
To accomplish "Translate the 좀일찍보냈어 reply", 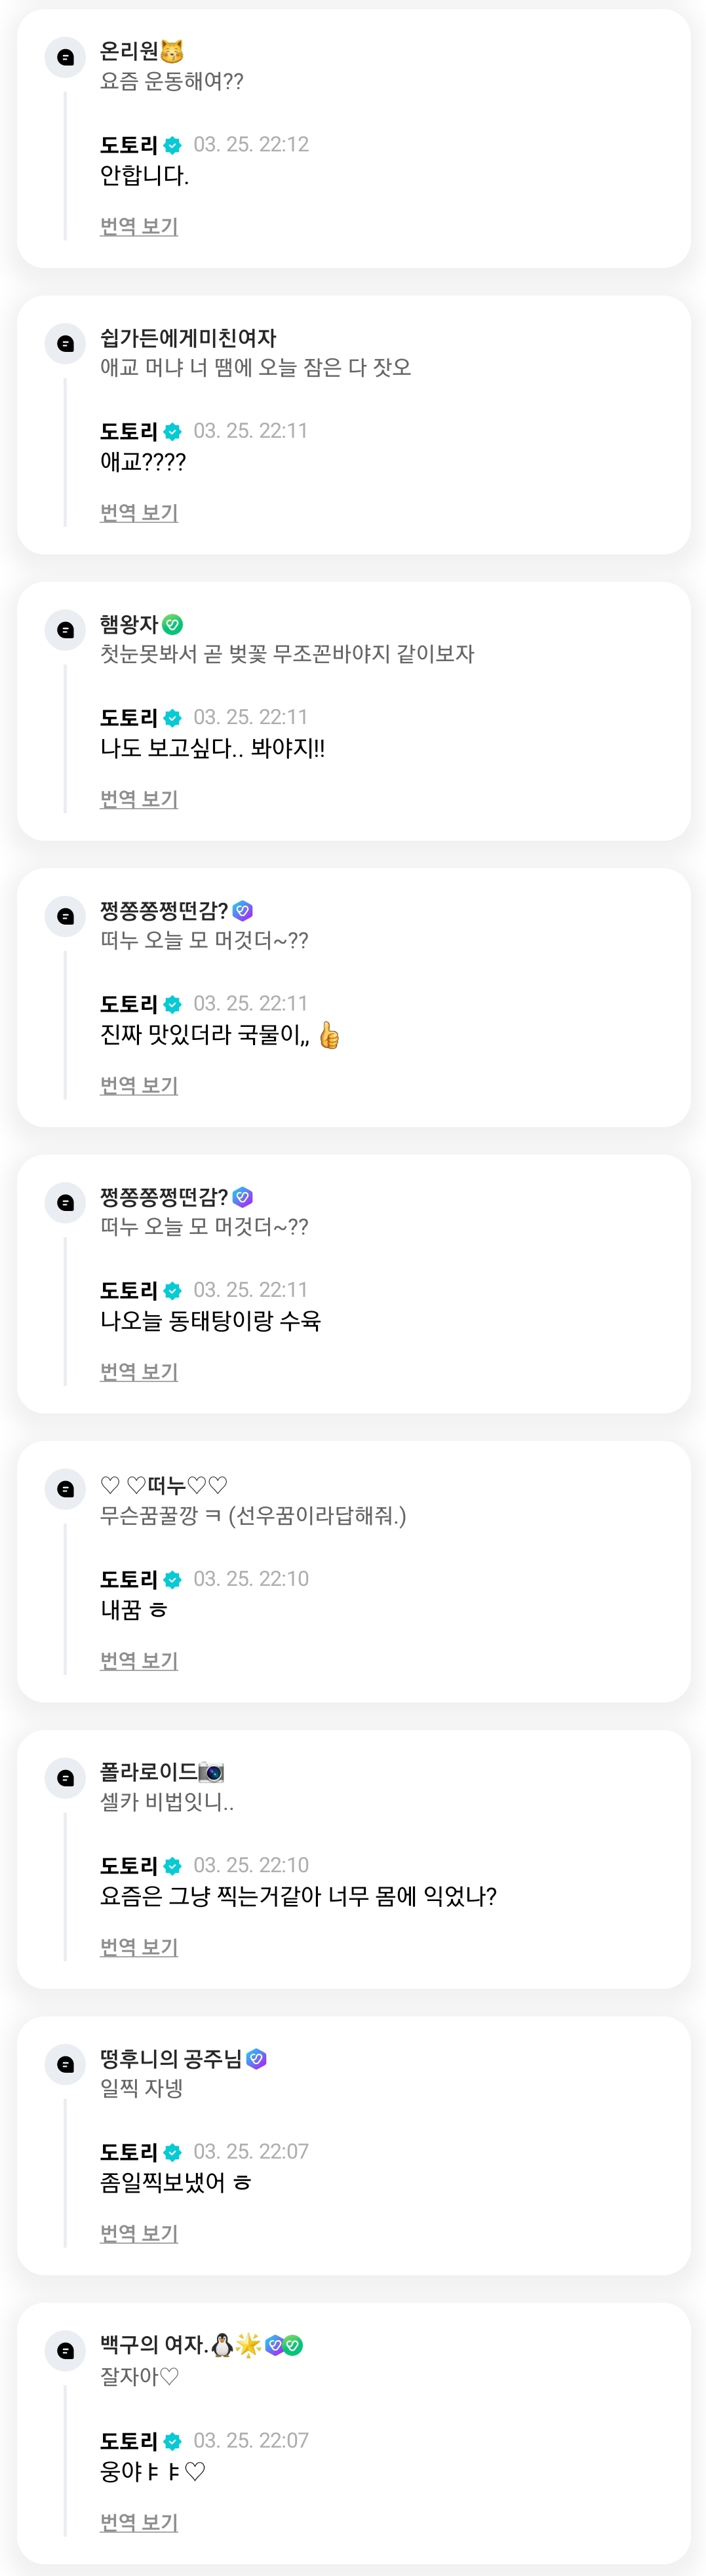I will [x=139, y=2232].
